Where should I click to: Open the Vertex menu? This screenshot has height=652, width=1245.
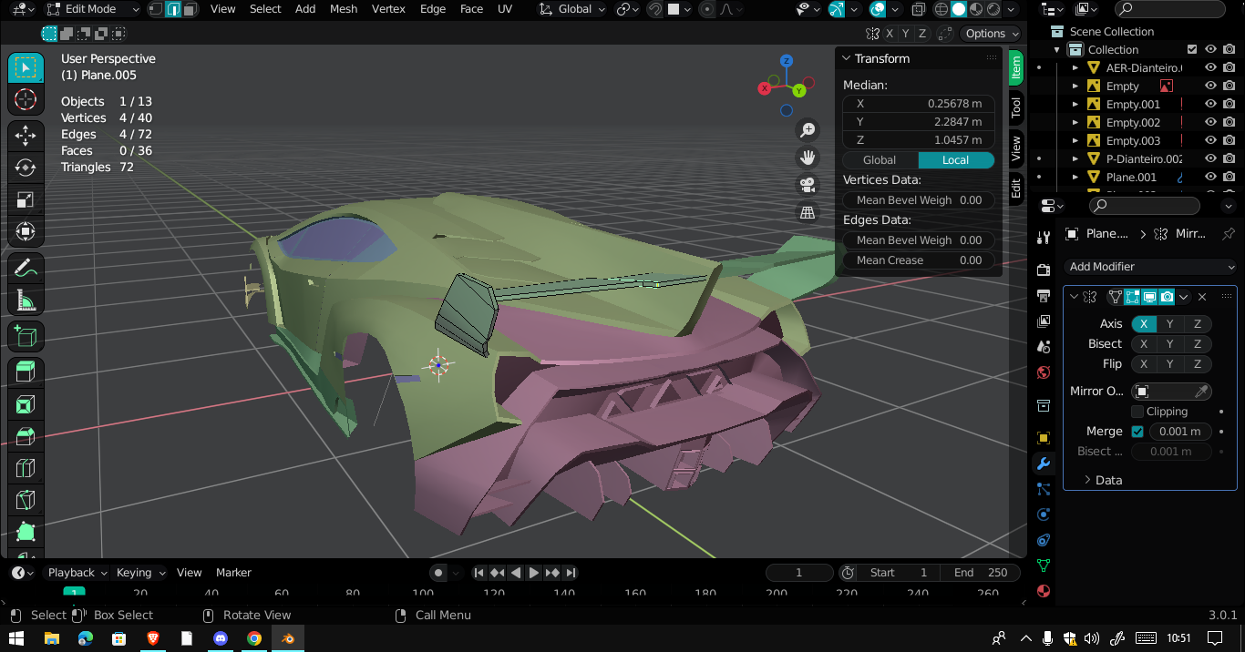[388, 9]
